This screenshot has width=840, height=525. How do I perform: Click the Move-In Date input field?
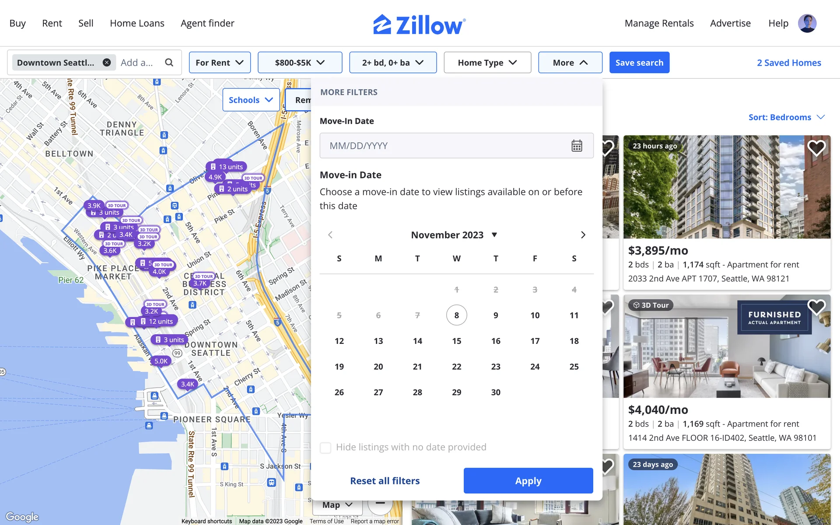[x=442, y=146]
